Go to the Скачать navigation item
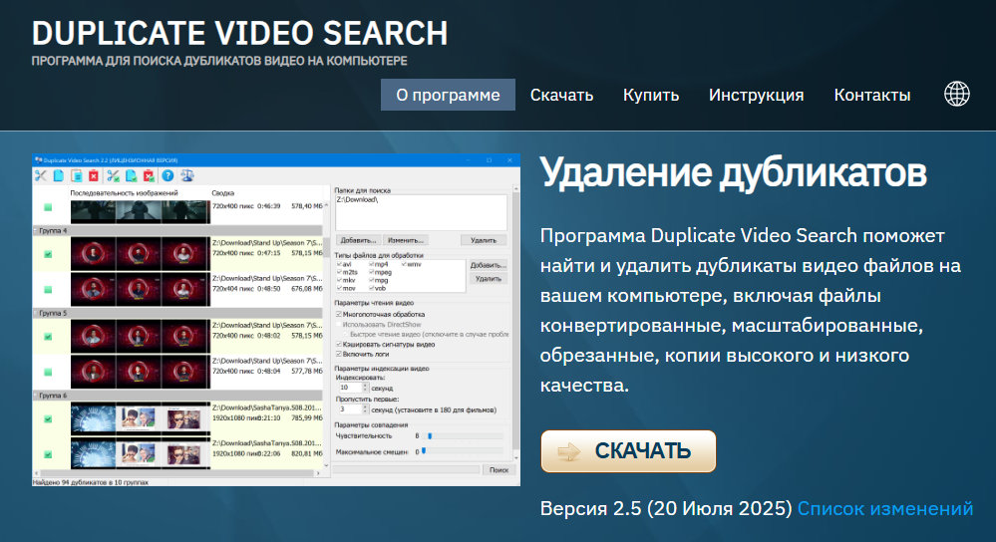The image size is (996, 542). click(x=561, y=95)
